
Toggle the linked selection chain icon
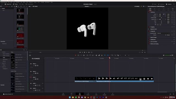(x=99, y=55)
